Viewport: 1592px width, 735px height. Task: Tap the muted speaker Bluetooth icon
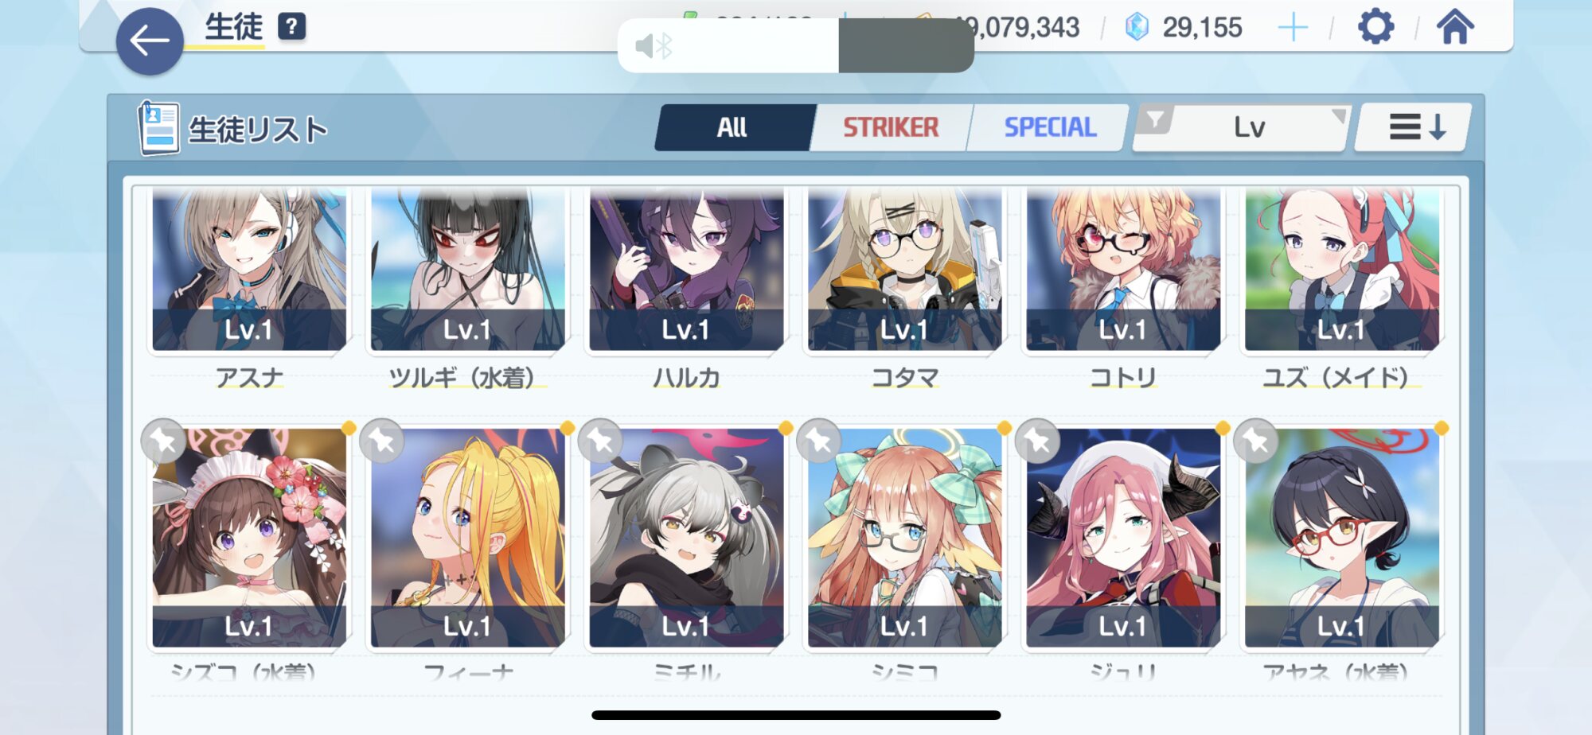click(654, 46)
